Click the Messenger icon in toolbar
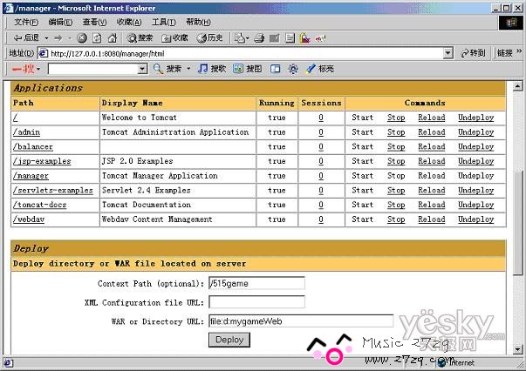Viewport: 526px width, 371px height. click(305, 38)
